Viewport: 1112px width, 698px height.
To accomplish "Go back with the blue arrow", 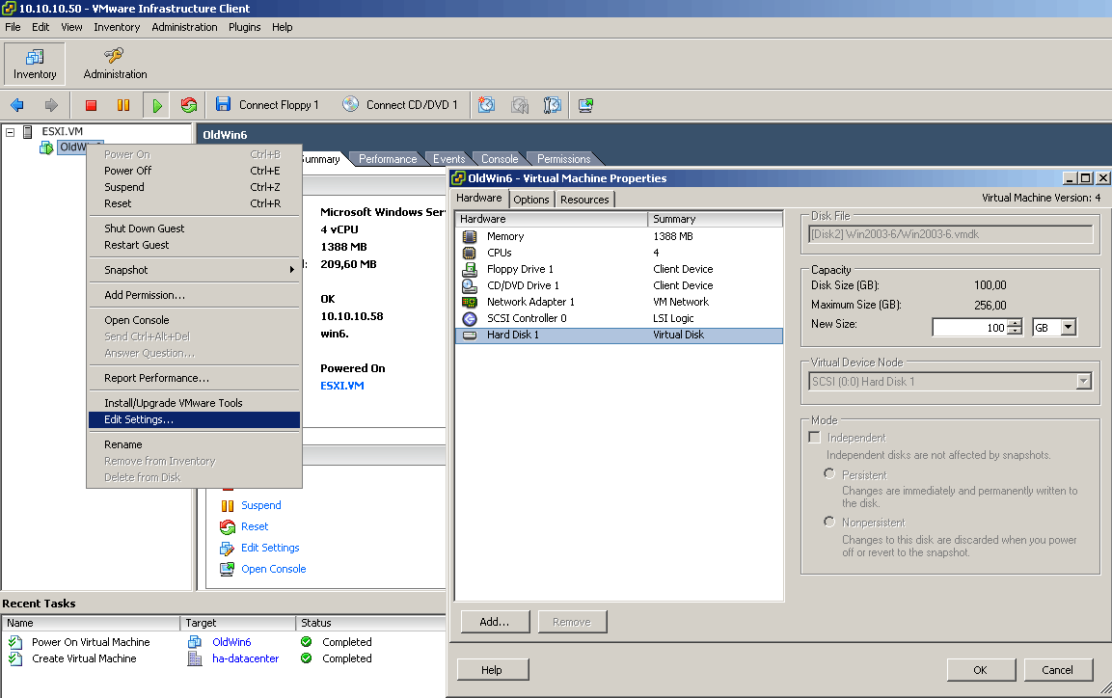I will 17,106.
